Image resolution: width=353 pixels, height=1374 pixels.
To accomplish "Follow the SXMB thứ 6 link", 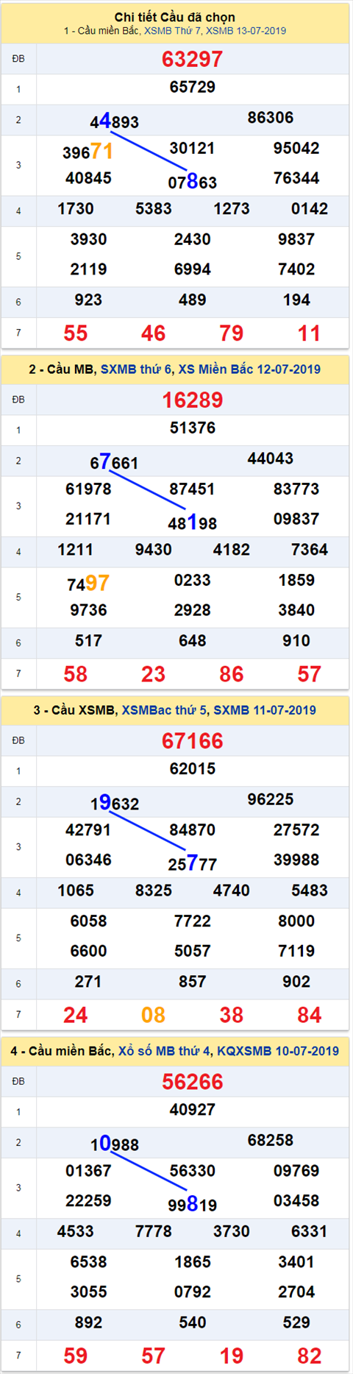I will point(136,369).
